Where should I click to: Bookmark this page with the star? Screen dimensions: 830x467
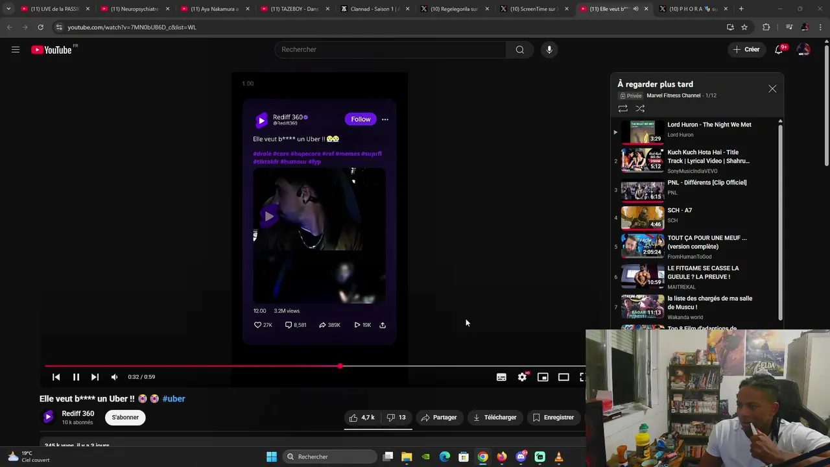click(744, 27)
